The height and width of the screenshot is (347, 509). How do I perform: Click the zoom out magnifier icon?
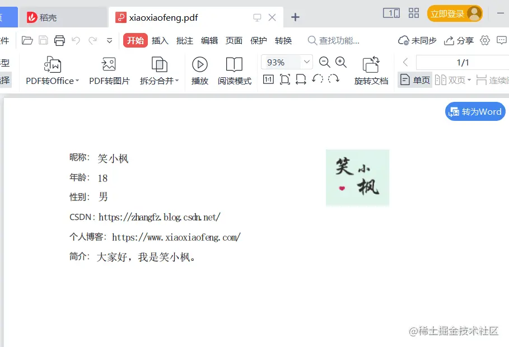(325, 62)
